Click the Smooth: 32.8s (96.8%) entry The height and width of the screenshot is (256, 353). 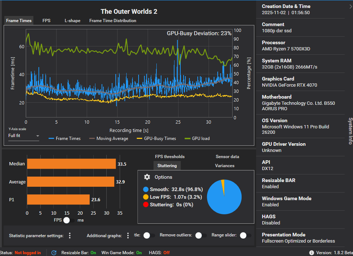tap(176, 189)
